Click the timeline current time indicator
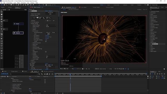This screenshot has width=167, height=94. (70, 75)
